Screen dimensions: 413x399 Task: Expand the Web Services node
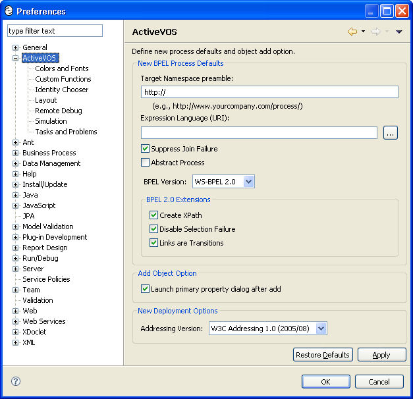[x=16, y=321]
